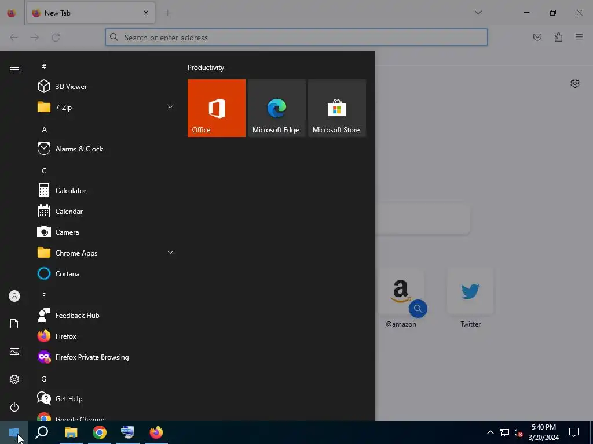Click the Firefox Forward arrow
The width and height of the screenshot is (593, 444).
pyautogui.click(x=35, y=38)
